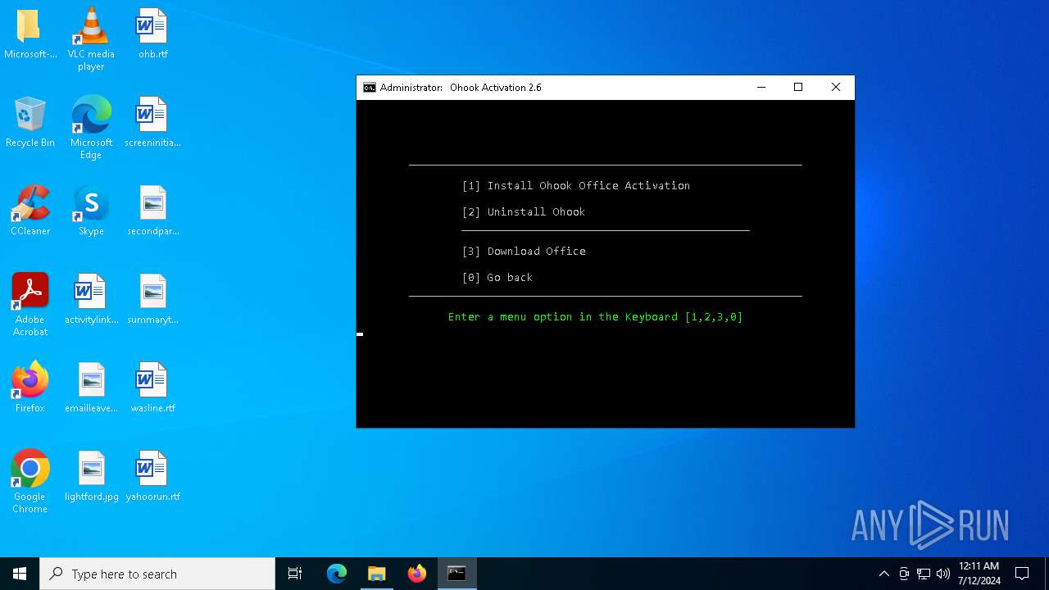Viewport: 1049px width, 590px height.
Task: Launch Microsoft Edge desktop shortcut
Action: [91, 128]
